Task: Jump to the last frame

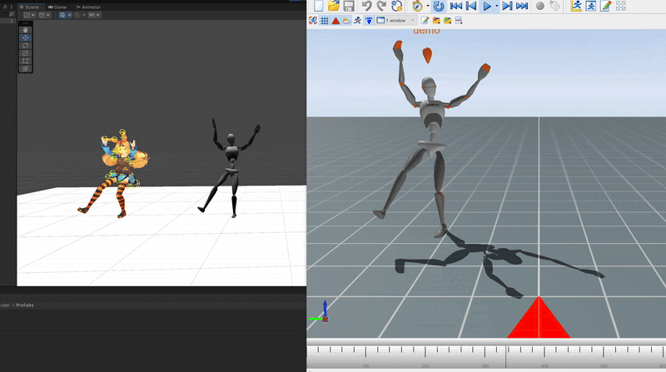Action: tap(522, 6)
